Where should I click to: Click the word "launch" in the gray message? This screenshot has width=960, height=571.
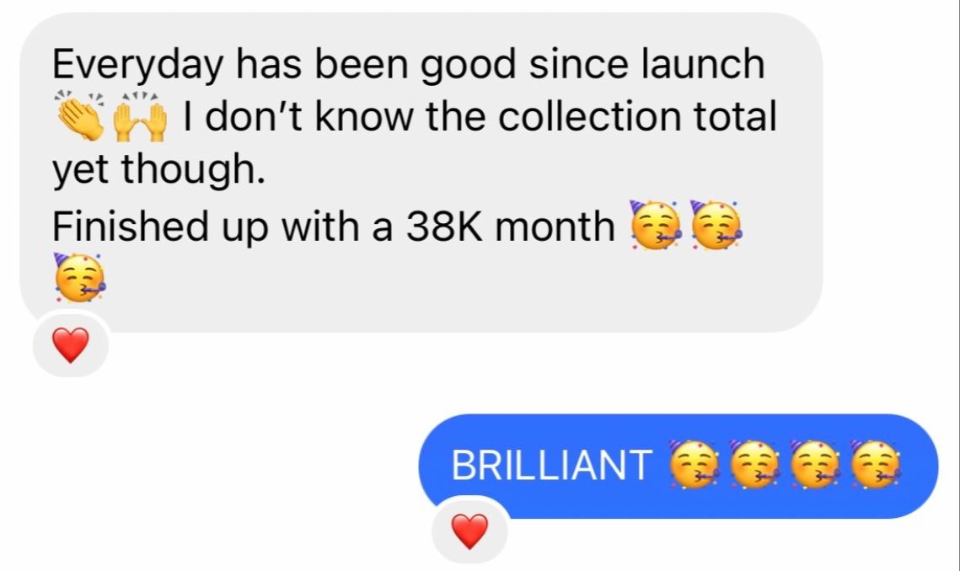(703, 64)
